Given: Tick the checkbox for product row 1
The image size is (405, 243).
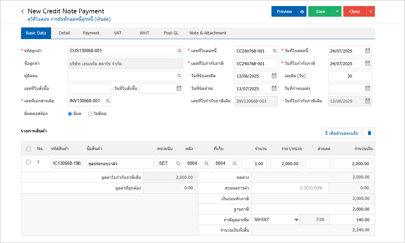Looking at the screenshot, I should point(28,162).
